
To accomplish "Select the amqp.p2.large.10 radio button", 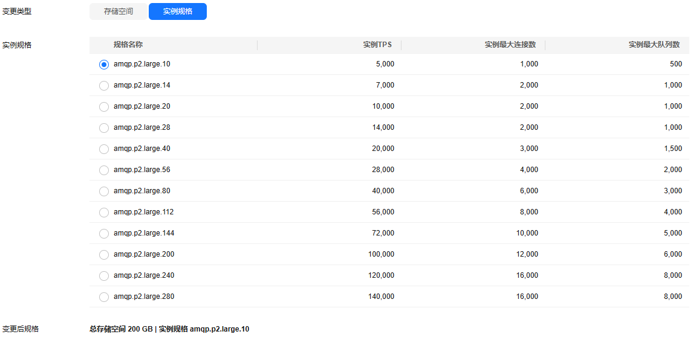I will coord(104,65).
